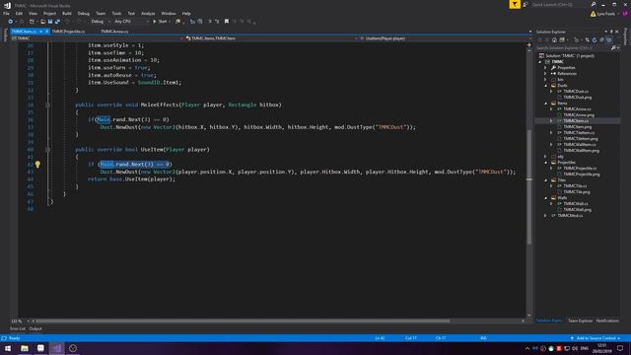Switch to the TMMCArrow.cs tab
Viewport: 631px width, 355px height.
[x=114, y=31]
